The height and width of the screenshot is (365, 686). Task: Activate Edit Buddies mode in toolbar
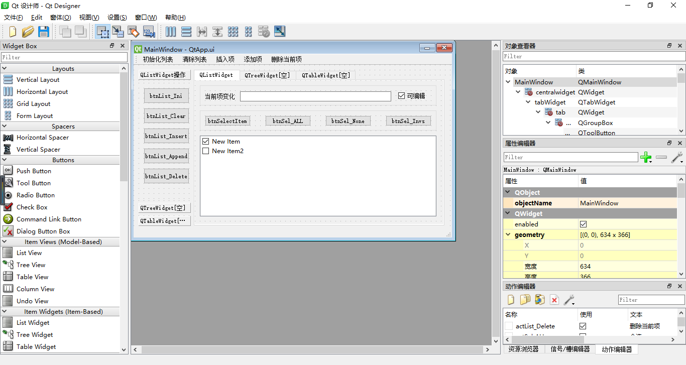tap(133, 31)
